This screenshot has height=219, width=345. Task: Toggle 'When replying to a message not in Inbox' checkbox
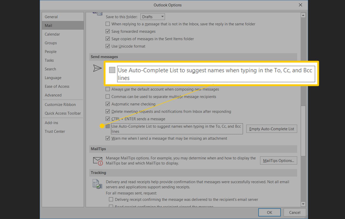(x=108, y=24)
